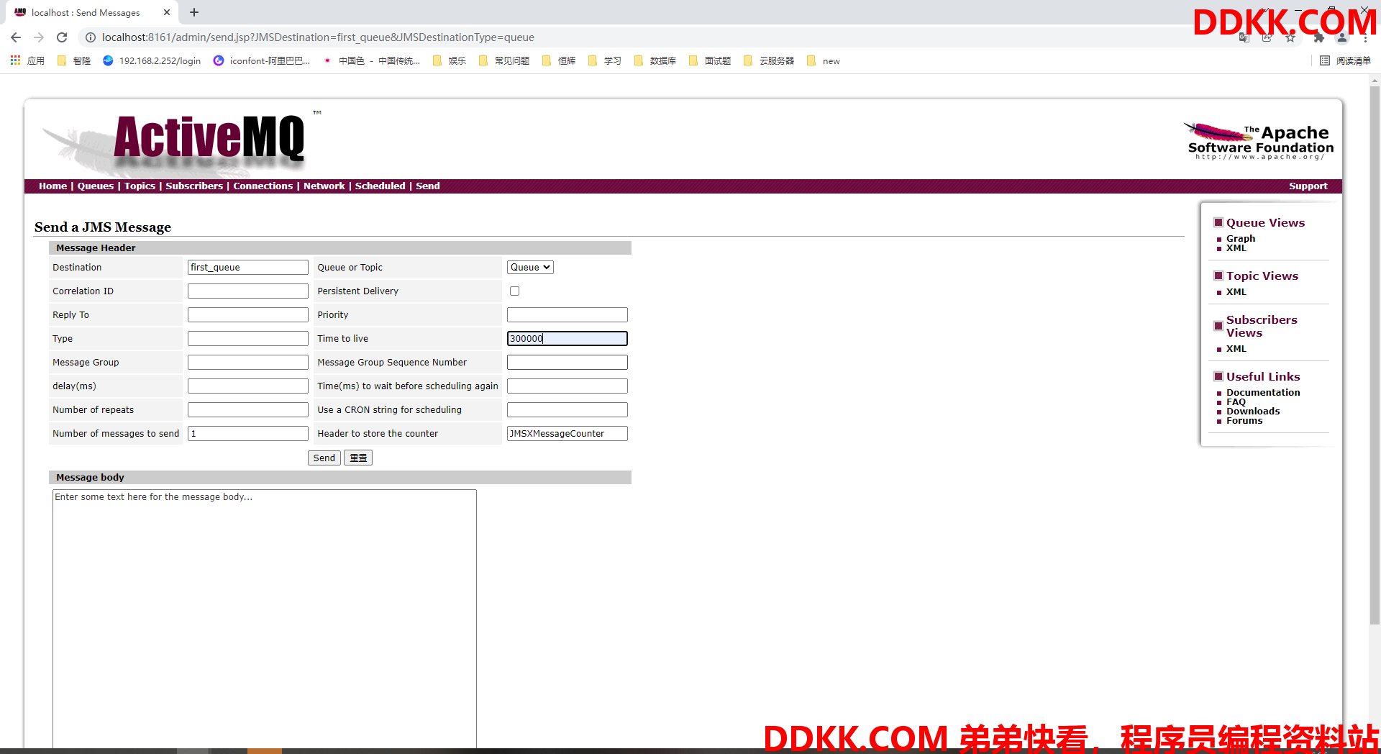This screenshot has height=754, width=1381.
Task: Click the Type input field
Action: [248, 338]
